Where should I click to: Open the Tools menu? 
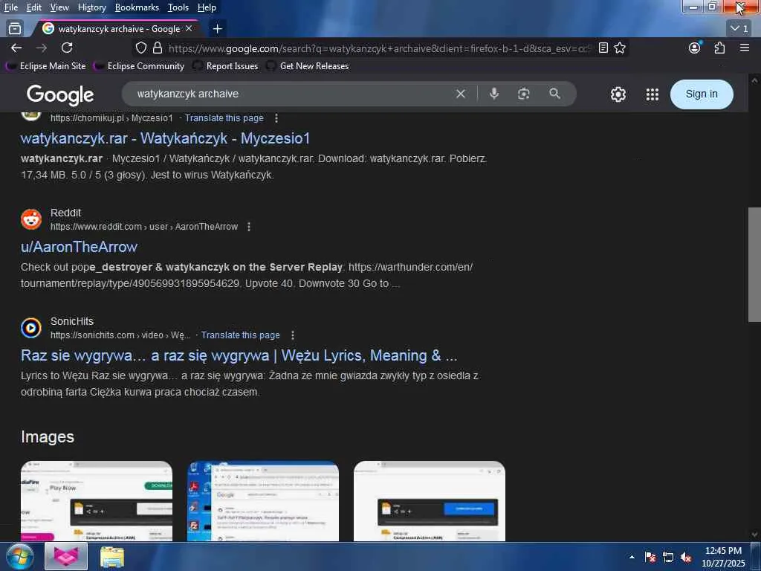(x=178, y=7)
